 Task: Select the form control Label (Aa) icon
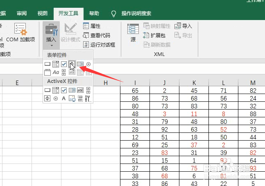(x=56, y=72)
